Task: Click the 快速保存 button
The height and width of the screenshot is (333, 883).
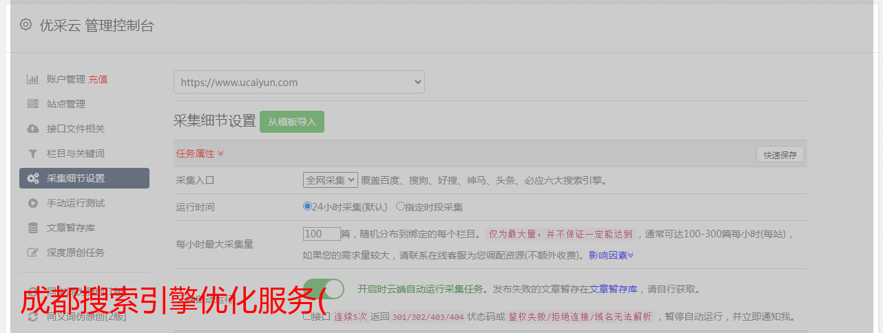Action: (x=780, y=155)
